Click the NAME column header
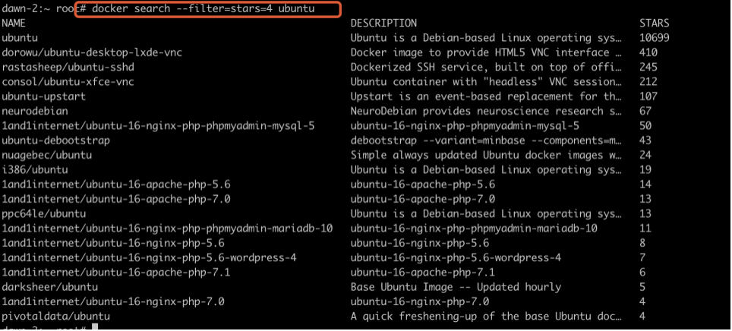The height and width of the screenshot is (331, 732). click(x=14, y=24)
